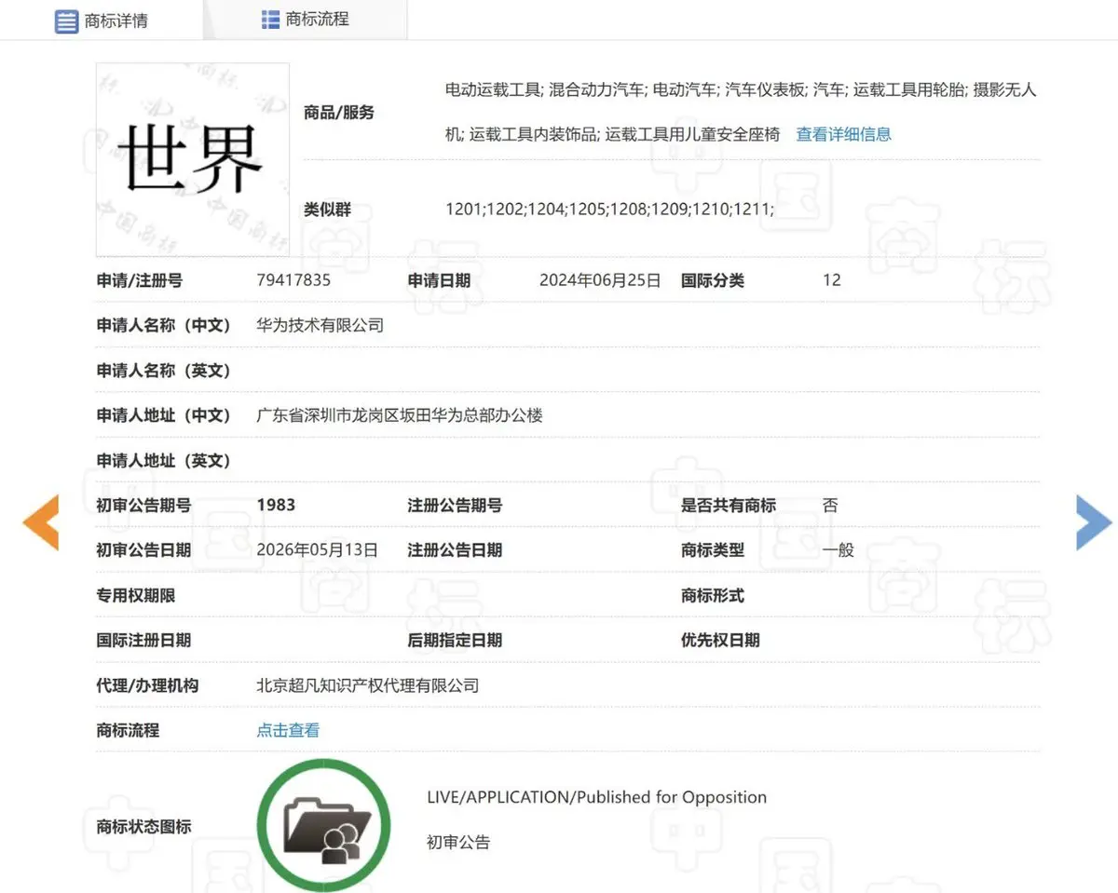This screenshot has height=893, width=1118.
Task: Open the 点击查看 trademark process link
Action: 288,731
